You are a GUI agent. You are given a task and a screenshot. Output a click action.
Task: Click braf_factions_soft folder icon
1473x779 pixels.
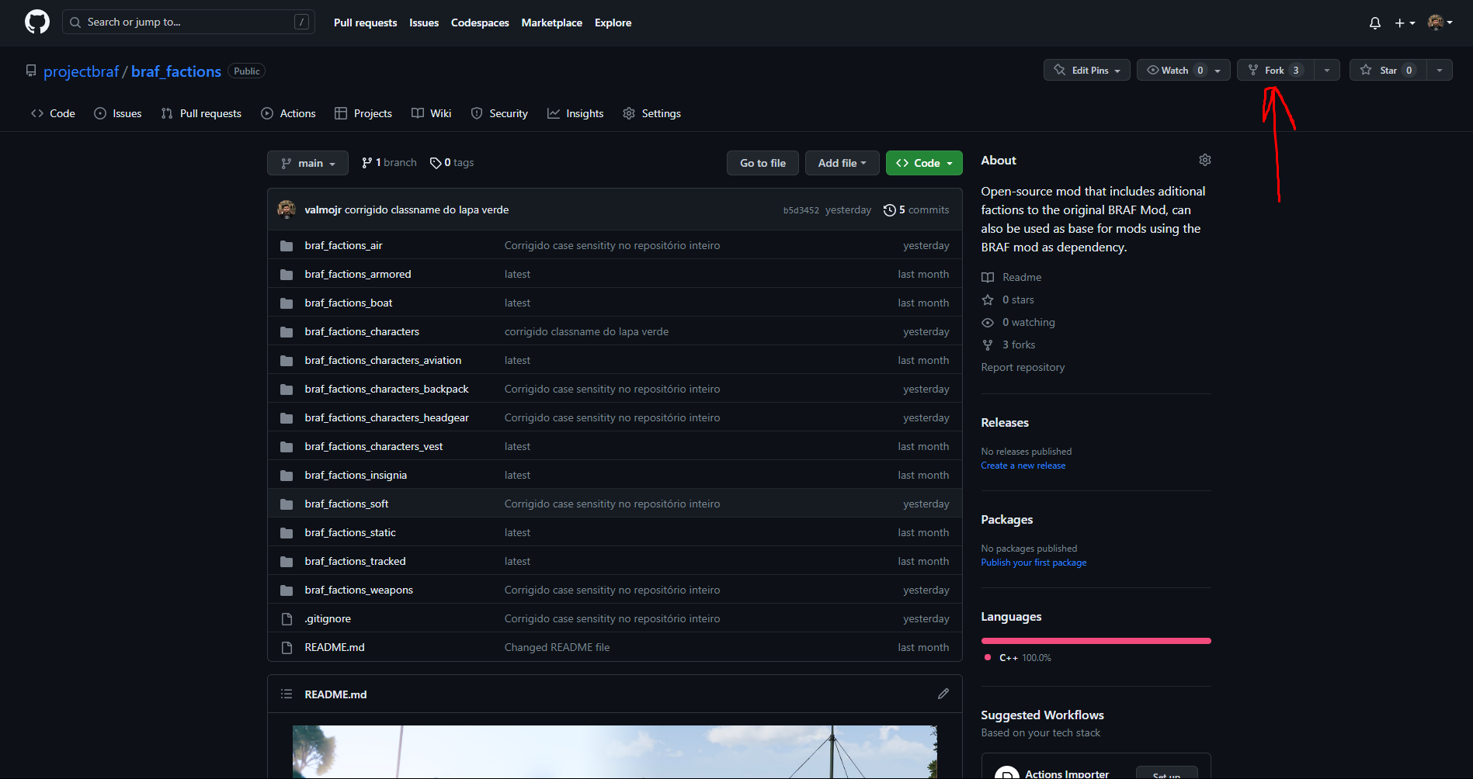pos(287,504)
